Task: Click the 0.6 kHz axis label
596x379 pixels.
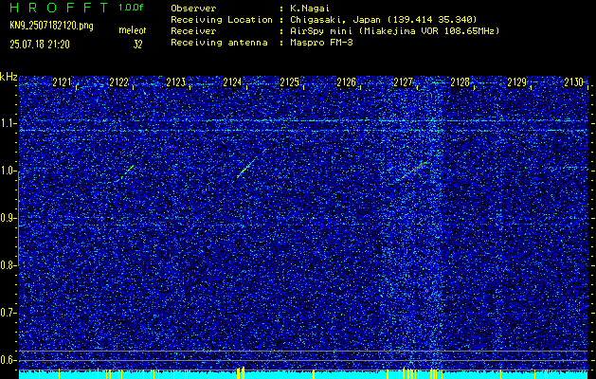Action: 8,360
